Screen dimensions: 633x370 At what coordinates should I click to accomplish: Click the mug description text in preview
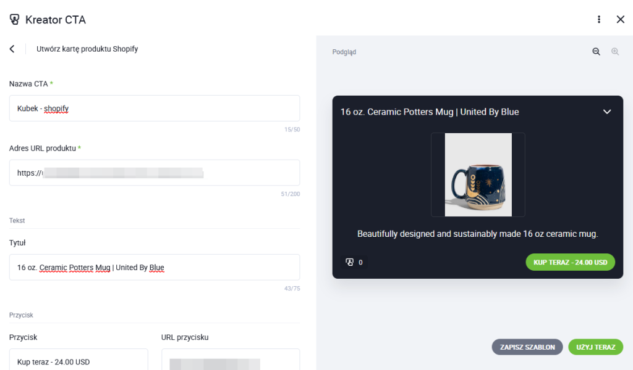(x=478, y=234)
